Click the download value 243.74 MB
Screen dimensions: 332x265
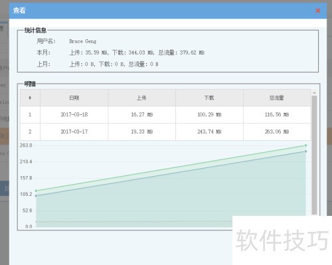[209, 132]
